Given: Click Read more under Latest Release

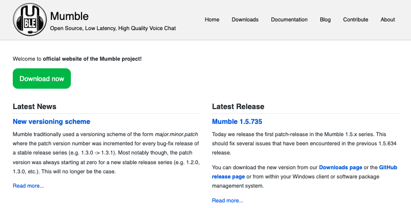Looking at the screenshot, I should pyautogui.click(x=227, y=200).
